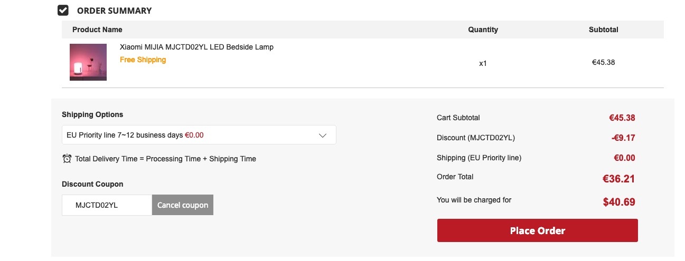Viewport: 685px width, 261px height.
Task: Click the alarm clock delivery time icon
Action: pos(67,158)
